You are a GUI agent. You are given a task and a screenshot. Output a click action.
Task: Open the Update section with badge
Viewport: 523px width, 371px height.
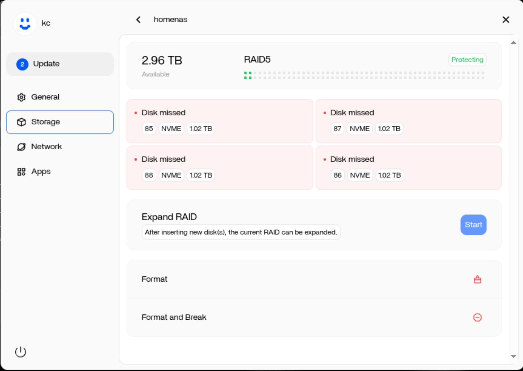tap(60, 64)
